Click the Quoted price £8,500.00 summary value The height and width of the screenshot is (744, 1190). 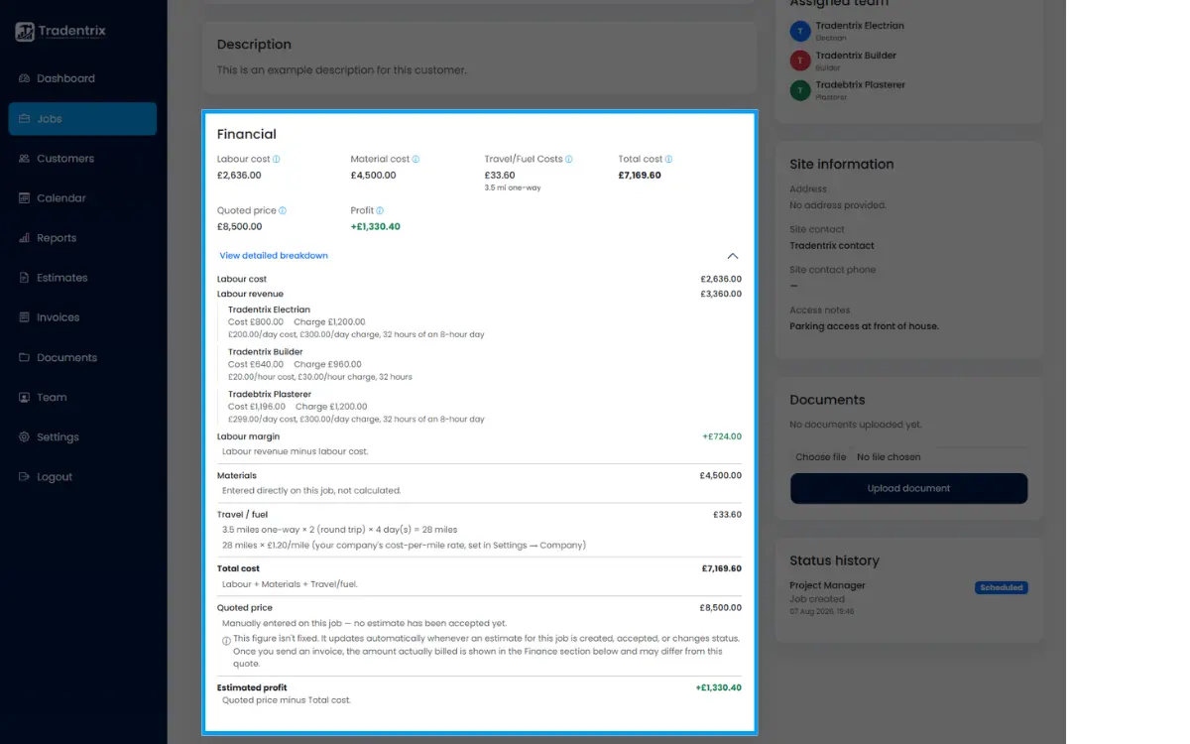tap(240, 227)
